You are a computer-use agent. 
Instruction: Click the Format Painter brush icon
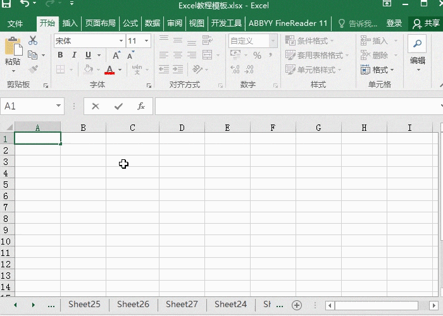(33, 69)
